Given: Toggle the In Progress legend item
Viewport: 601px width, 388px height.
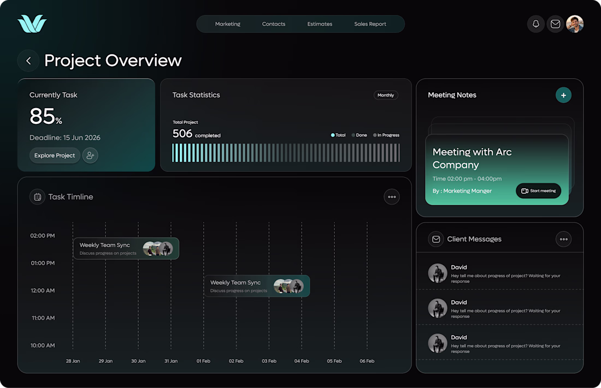Looking at the screenshot, I should point(386,135).
